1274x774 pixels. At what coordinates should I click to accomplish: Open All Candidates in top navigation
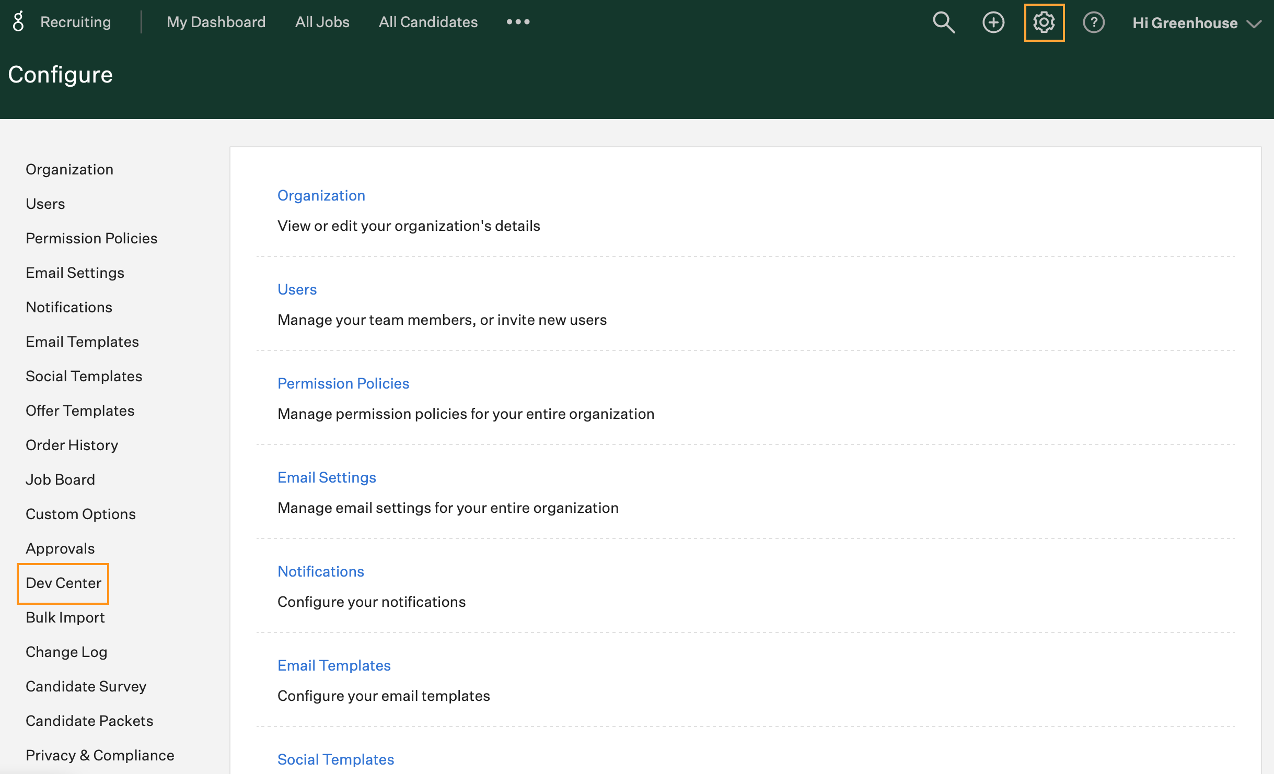(428, 22)
